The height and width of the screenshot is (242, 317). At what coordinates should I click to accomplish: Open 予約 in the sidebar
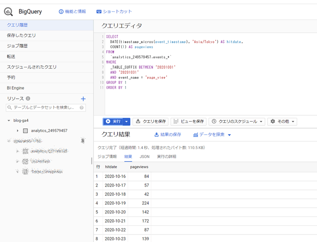47,77
